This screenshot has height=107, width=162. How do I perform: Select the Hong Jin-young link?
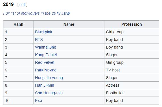49,78
